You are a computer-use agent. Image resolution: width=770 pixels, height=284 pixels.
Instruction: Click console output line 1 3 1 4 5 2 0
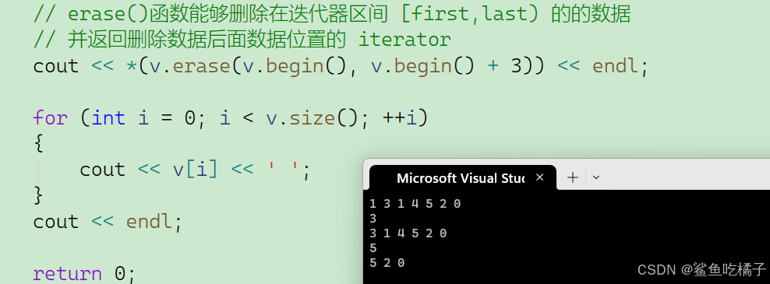pos(415,204)
